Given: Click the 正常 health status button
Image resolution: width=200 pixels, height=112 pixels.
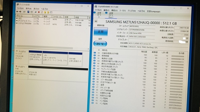Looking at the screenshot, I should click(101, 32).
